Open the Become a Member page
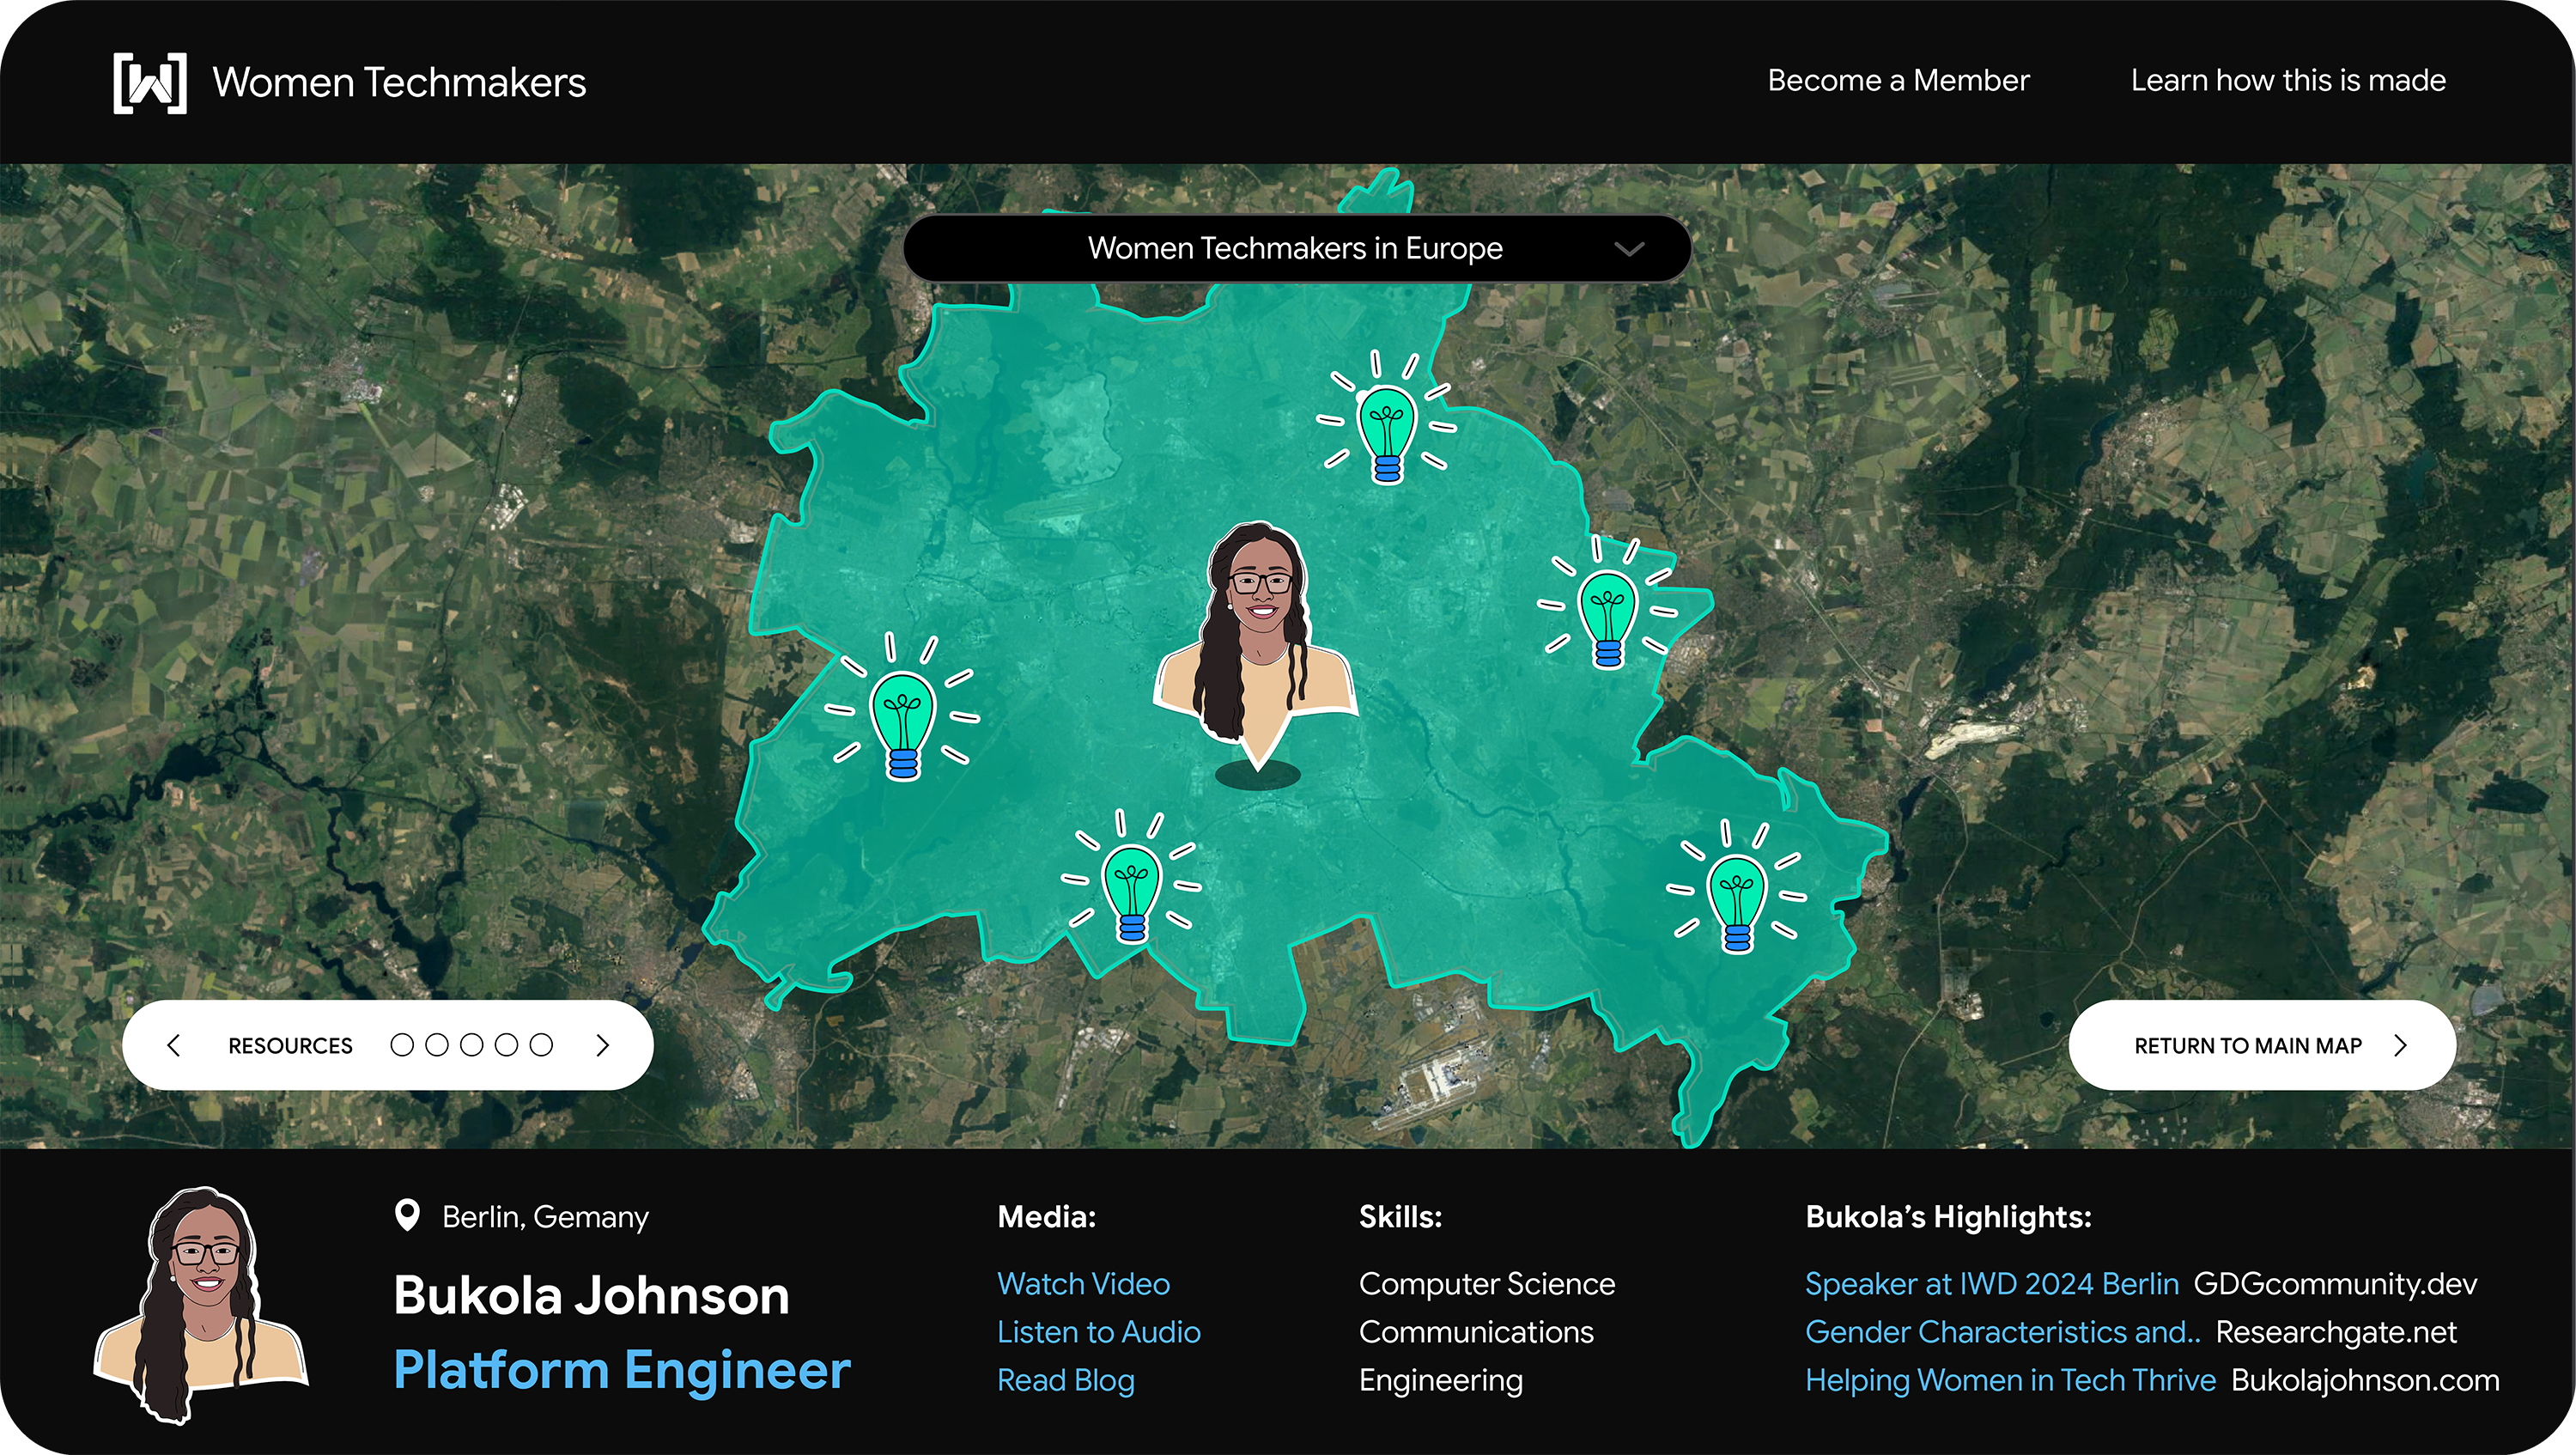The width and height of the screenshot is (2576, 1455). click(x=1898, y=81)
